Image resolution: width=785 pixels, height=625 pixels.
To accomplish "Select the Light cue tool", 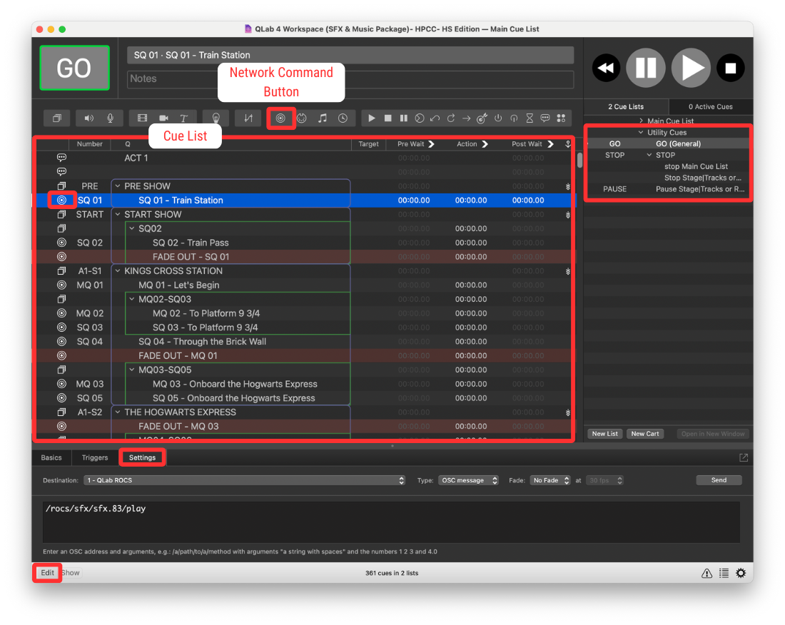I will click(x=216, y=118).
